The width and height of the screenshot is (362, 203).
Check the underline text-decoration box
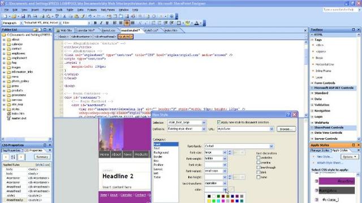point(258,158)
